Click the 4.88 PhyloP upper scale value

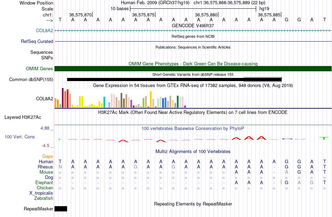(45, 128)
